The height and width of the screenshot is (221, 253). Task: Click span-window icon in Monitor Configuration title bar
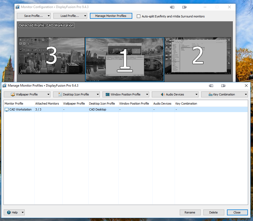point(184,7)
